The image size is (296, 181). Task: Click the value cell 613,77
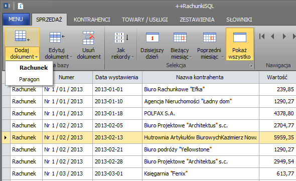(x=277, y=173)
